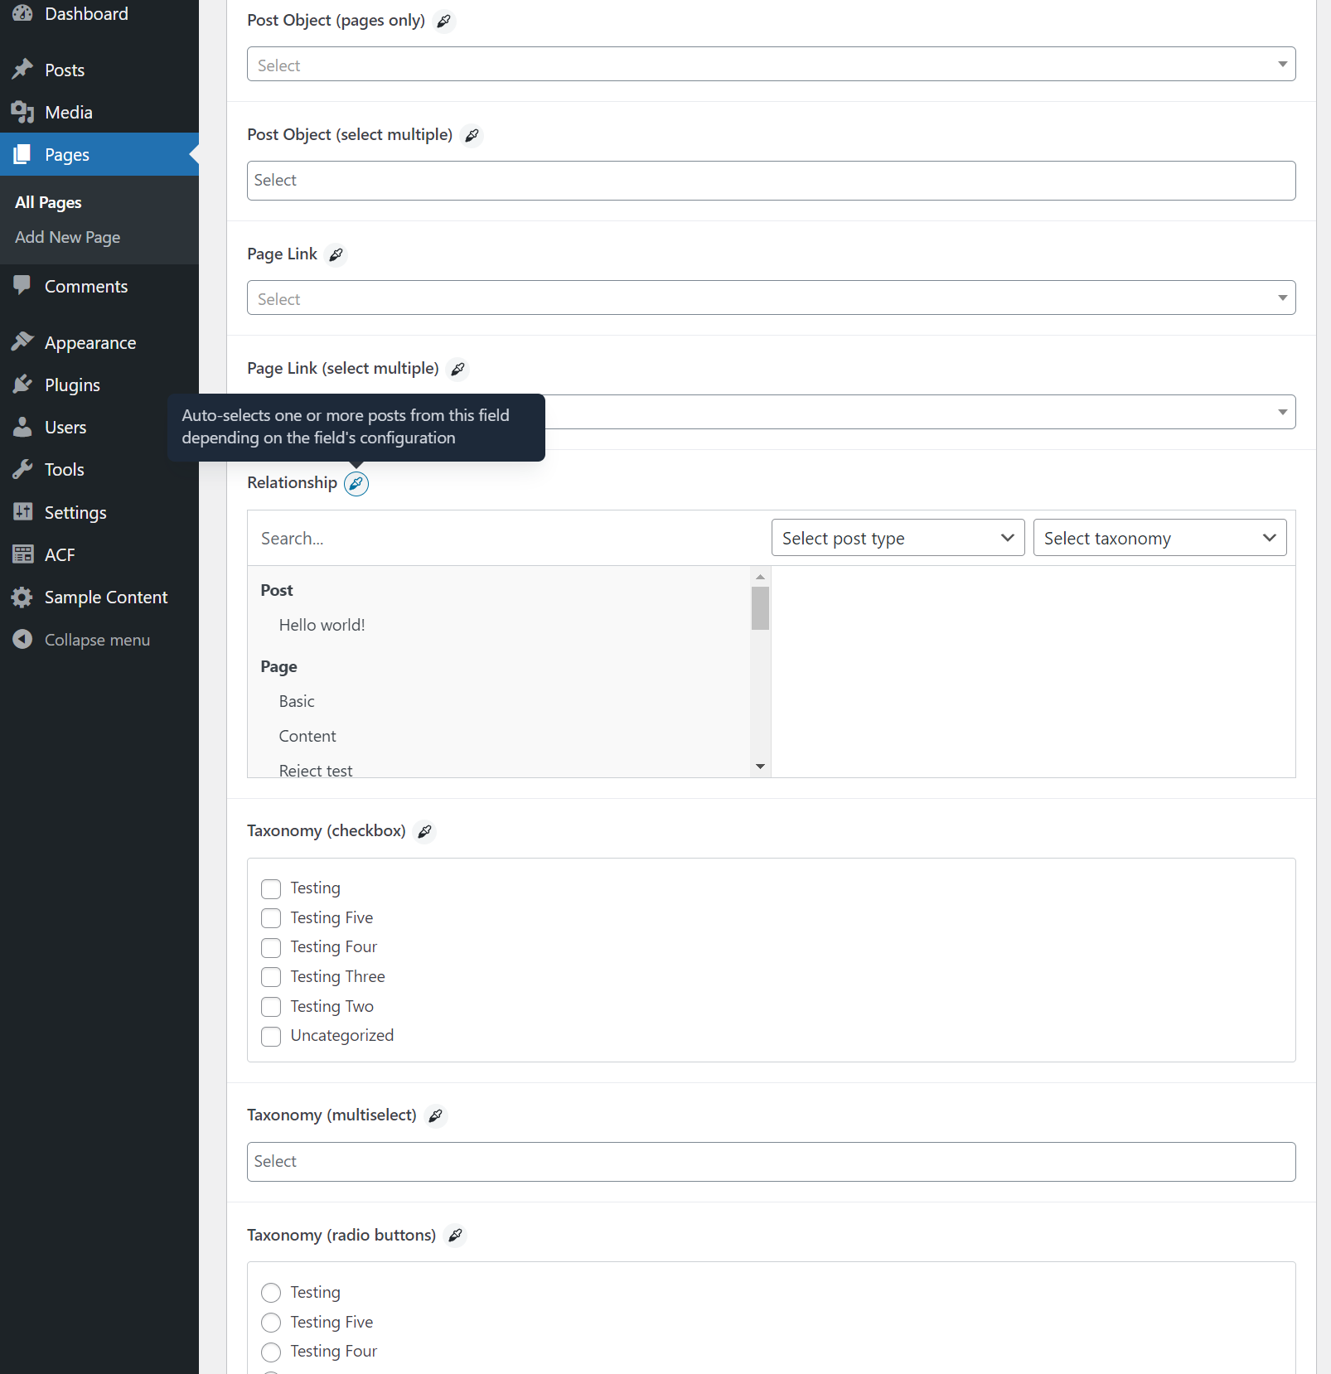Check the Uncategorized checkbox

[x=271, y=1036]
